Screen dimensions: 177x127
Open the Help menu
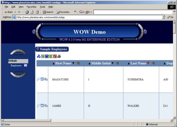51,7
